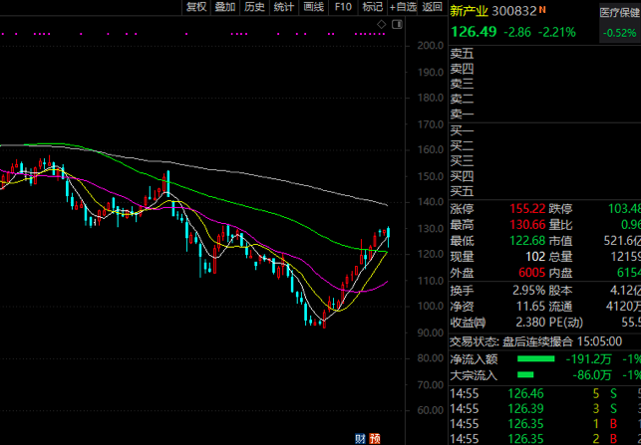641x445 pixels.
Task: Open the 画线 drawing tool
Action: pyautogui.click(x=313, y=7)
